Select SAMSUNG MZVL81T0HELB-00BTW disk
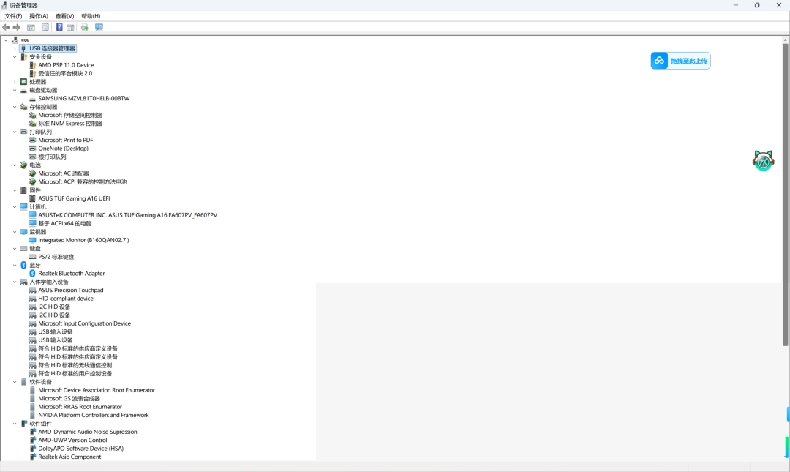The image size is (790, 472). click(x=84, y=98)
